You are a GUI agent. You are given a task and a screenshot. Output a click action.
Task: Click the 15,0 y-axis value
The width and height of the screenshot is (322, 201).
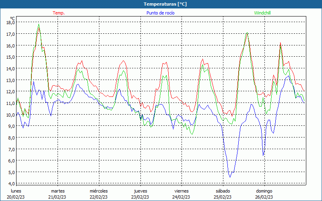(x=10, y=57)
